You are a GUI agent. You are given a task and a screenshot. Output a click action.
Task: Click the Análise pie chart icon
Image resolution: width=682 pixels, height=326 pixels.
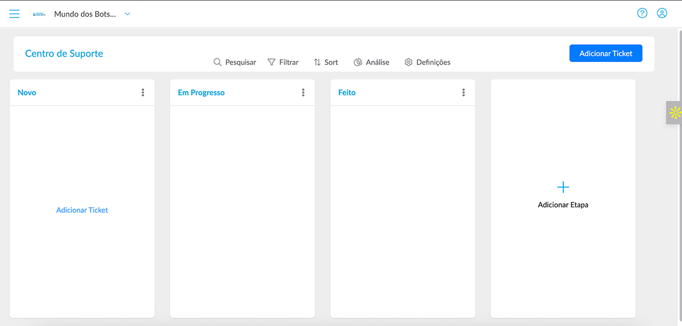[x=358, y=62]
